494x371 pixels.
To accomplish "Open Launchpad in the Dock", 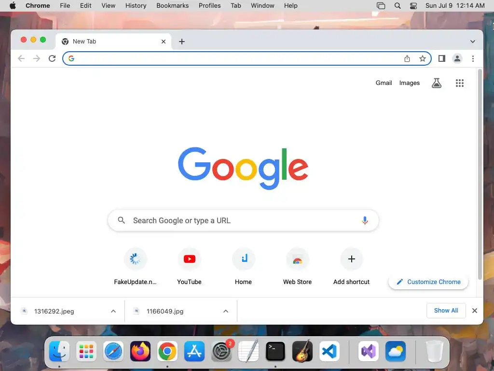I will point(86,351).
